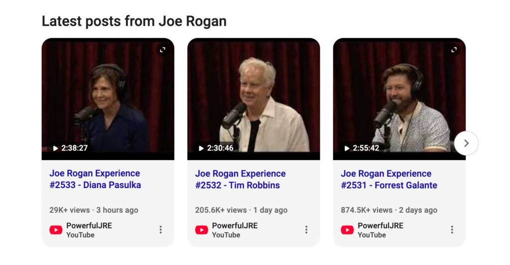Click PowerfulJRE under the Forrest Galante card
510x265 pixels.
point(381,226)
